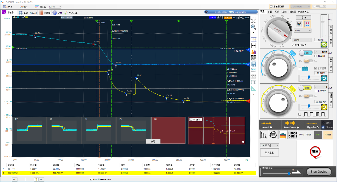Click the gear filter settings icon
Screen dimensions: 337x182
coord(273,135)
